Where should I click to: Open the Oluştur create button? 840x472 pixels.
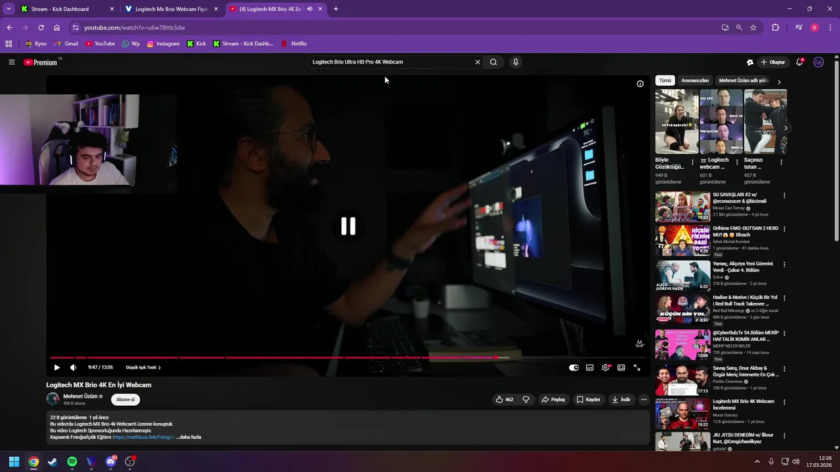point(773,62)
